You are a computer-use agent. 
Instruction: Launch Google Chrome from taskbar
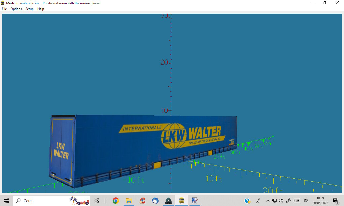coord(116,201)
